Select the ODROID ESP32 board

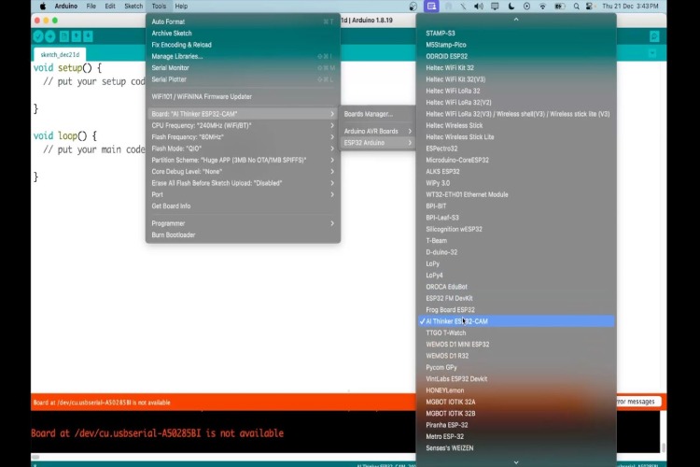click(x=516, y=56)
